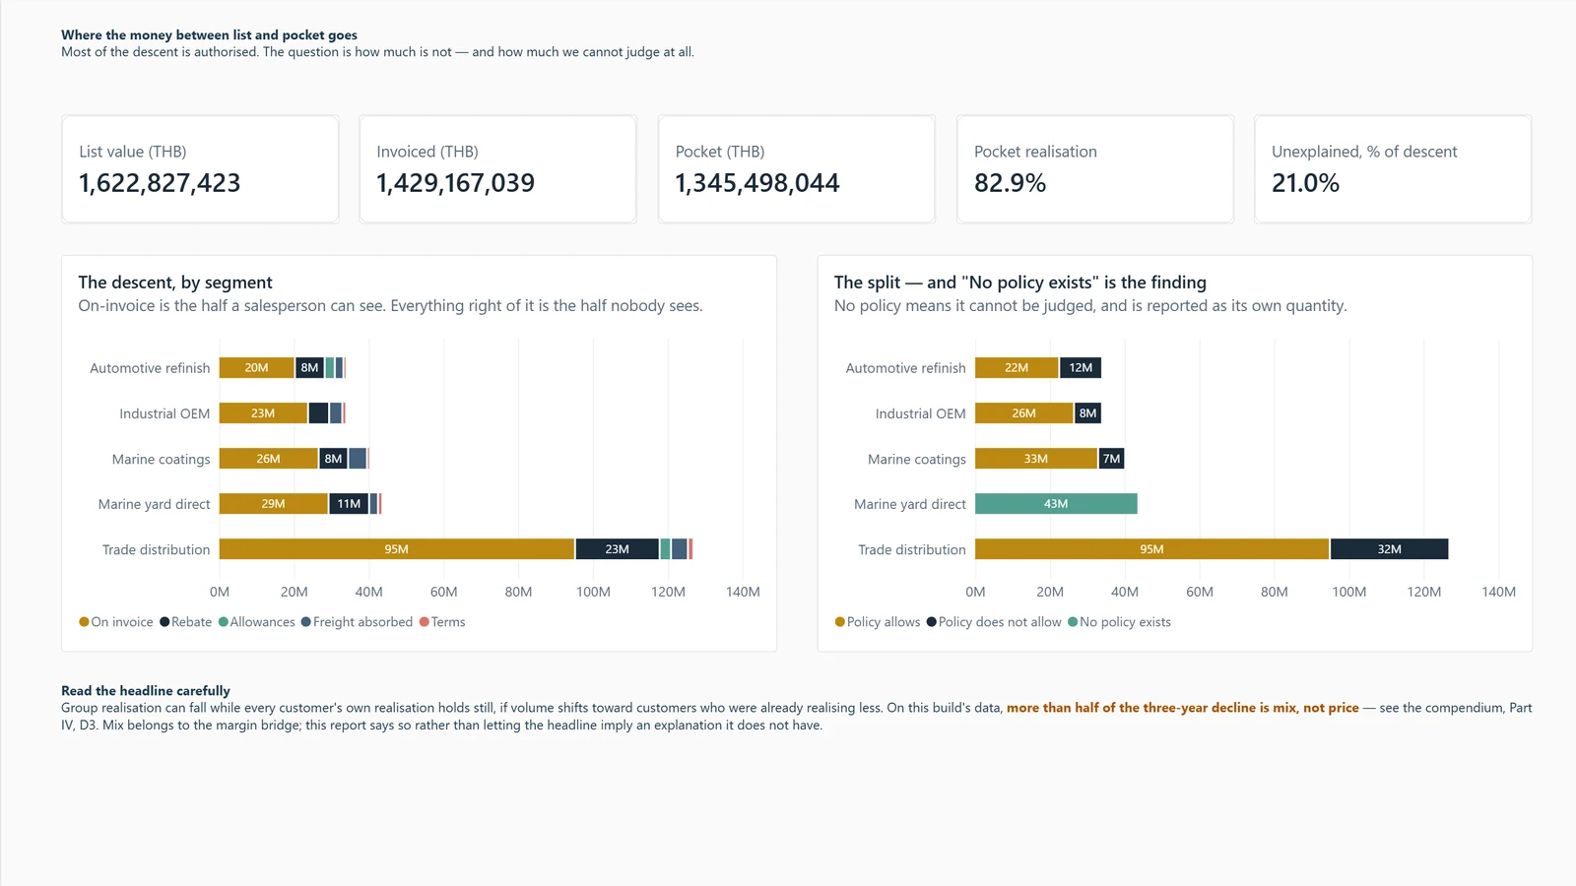
Task: Click the value 82.9%
Action: [x=1011, y=183]
